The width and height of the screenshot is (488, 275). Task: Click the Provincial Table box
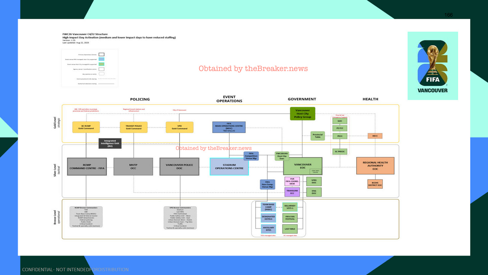point(317,136)
